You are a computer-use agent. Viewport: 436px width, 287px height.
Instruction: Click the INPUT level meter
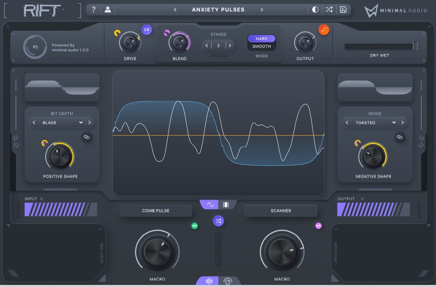click(x=61, y=209)
